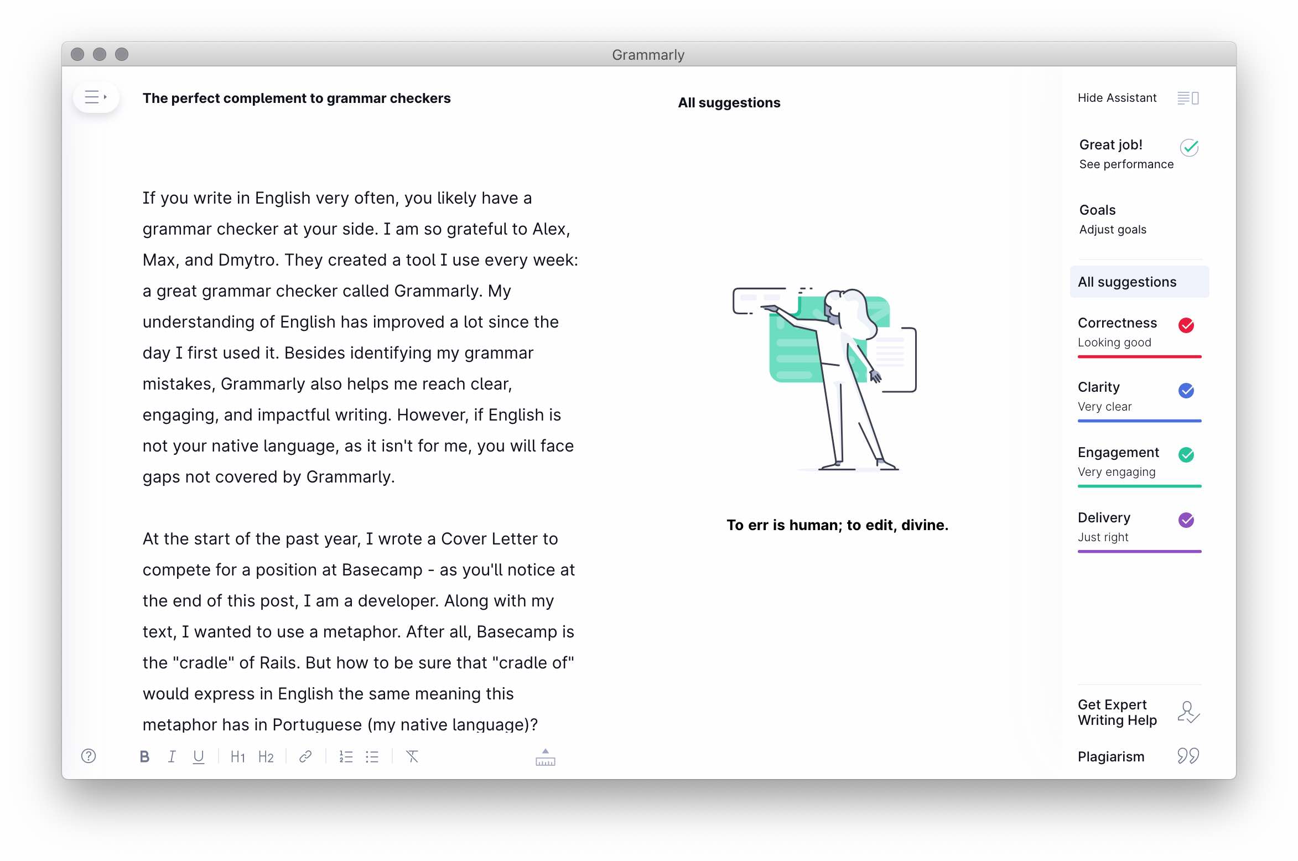1298x861 pixels.
Task: Click the red Correctness checkmark icon
Action: [x=1186, y=325]
